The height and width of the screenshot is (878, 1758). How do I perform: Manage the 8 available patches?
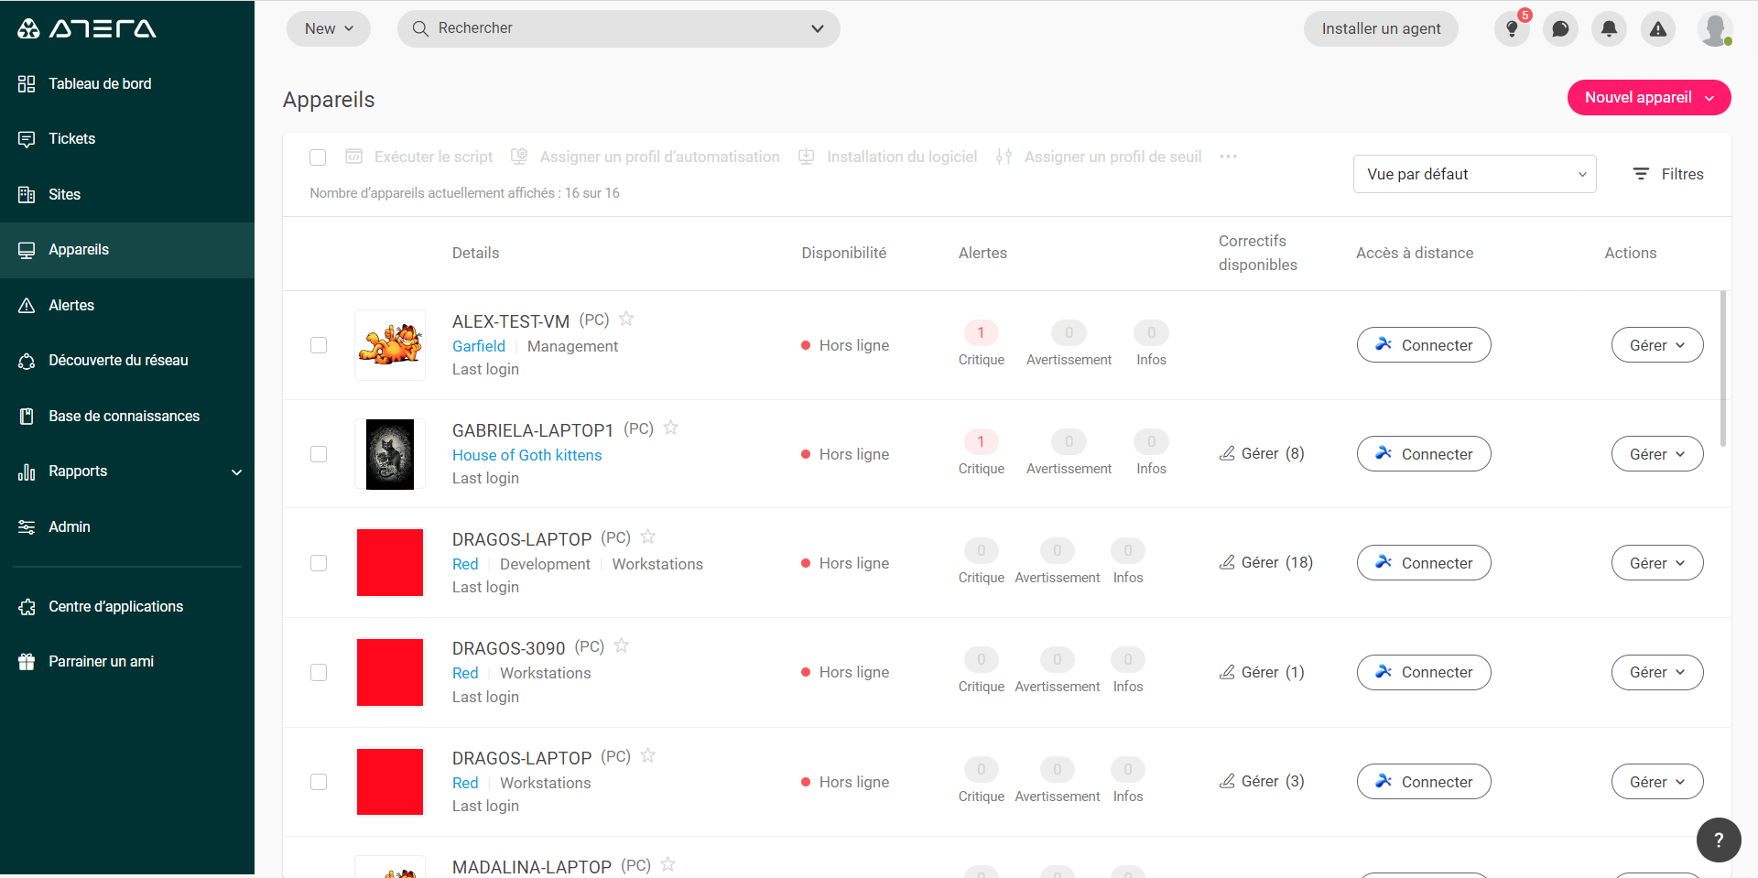[1262, 453]
